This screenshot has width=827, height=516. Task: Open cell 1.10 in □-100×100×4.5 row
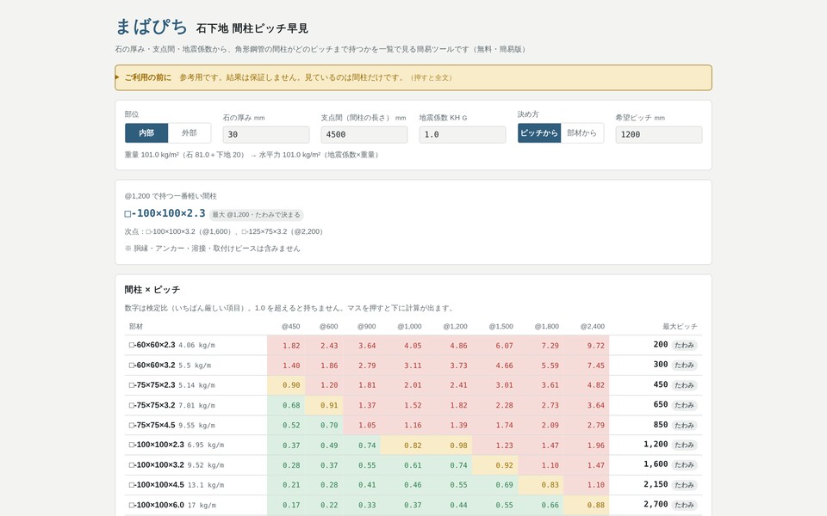click(x=587, y=485)
